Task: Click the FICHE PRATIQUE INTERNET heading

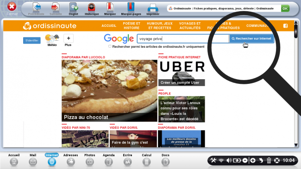Action: pyautogui.click(x=179, y=57)
